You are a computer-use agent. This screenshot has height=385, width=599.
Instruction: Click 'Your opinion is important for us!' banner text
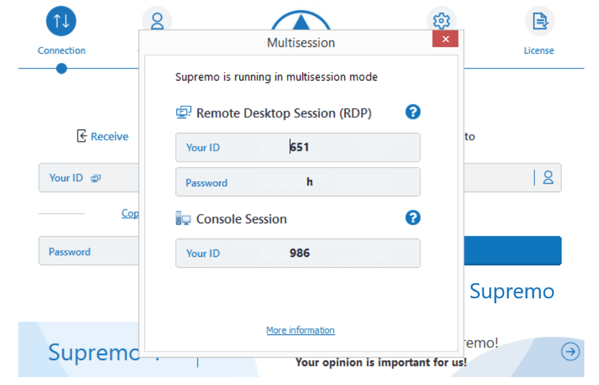point(381,362)
